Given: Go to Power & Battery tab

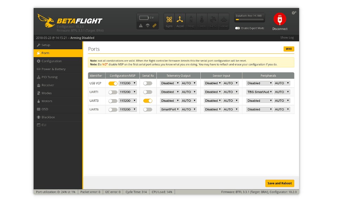Looking at the screenshot, I should coord(58,69).
